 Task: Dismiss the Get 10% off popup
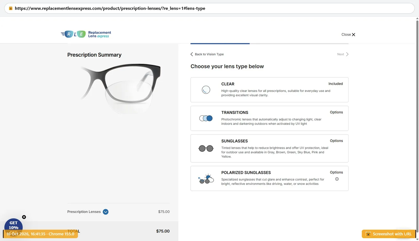coord(24,217)
